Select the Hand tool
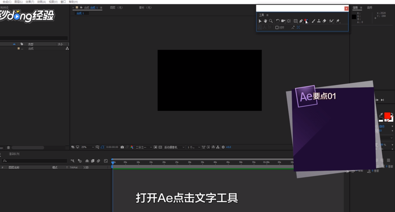Image resolution: width=395 pixels, height=212 pixels. tap(265, 21)
